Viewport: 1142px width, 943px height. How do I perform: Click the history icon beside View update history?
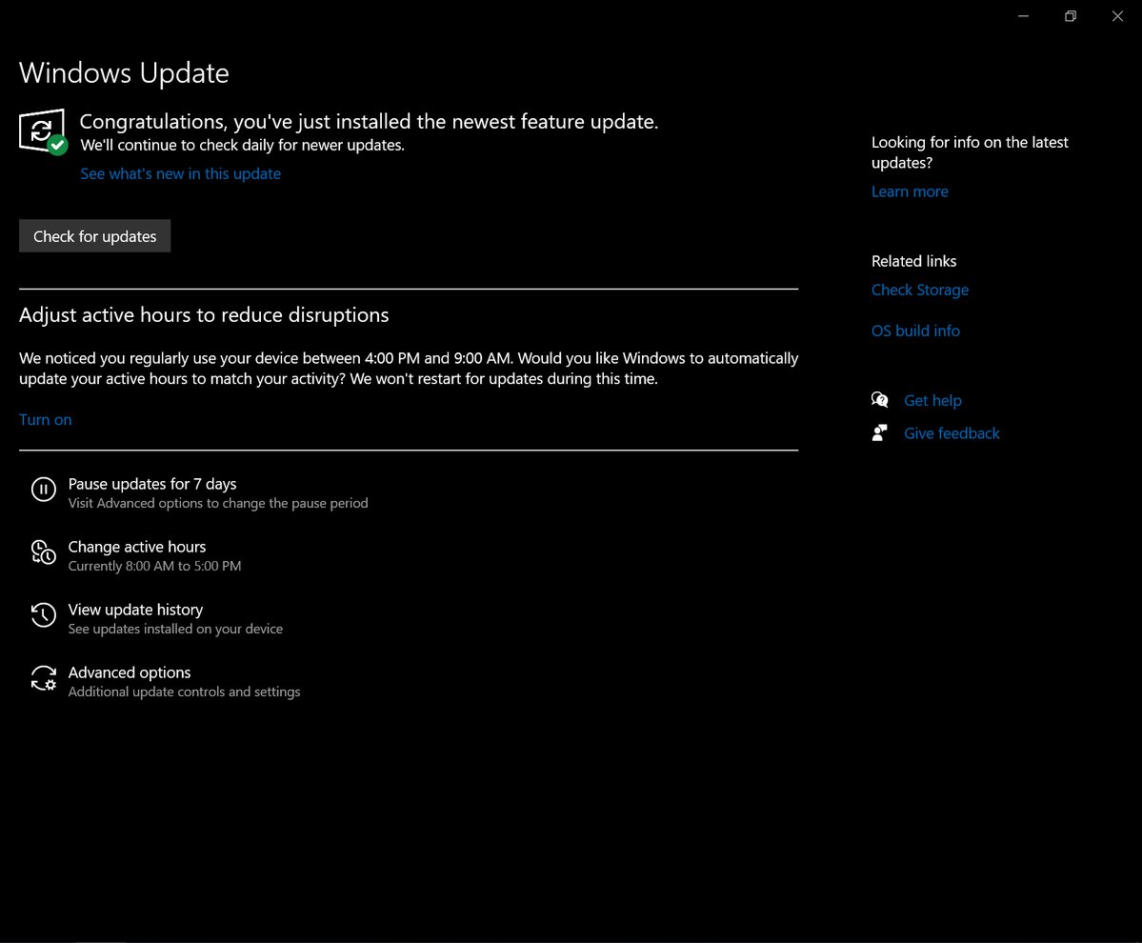44,614
